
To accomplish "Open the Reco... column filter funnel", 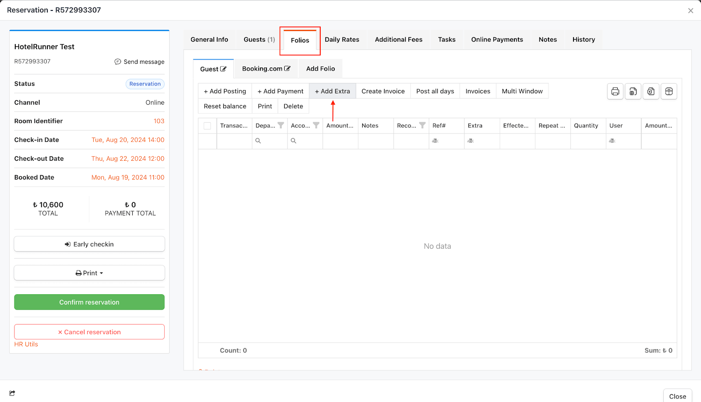I will coord(422,126).
